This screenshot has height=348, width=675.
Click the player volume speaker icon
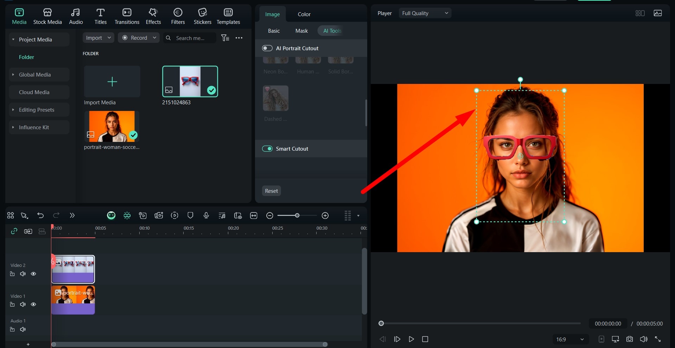(644, 339)
